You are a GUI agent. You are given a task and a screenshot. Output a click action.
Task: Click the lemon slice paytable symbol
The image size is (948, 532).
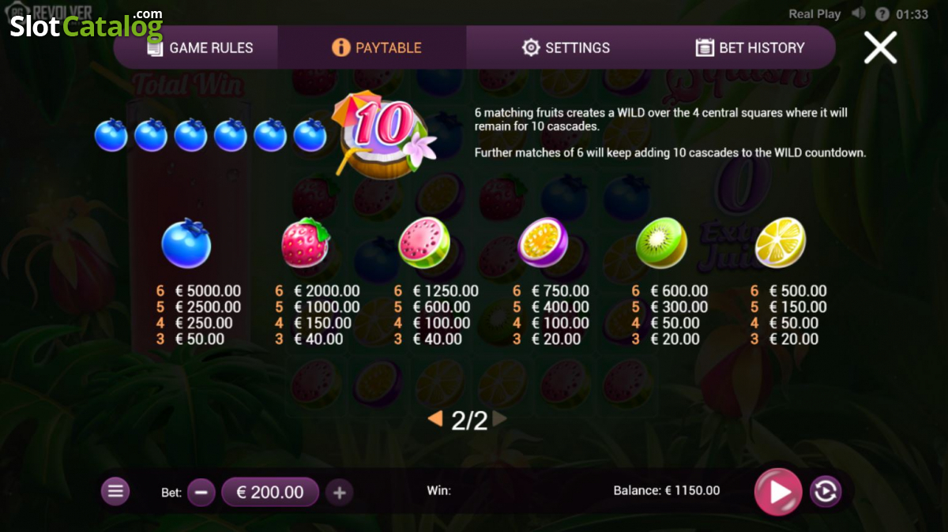click(781, 243)
